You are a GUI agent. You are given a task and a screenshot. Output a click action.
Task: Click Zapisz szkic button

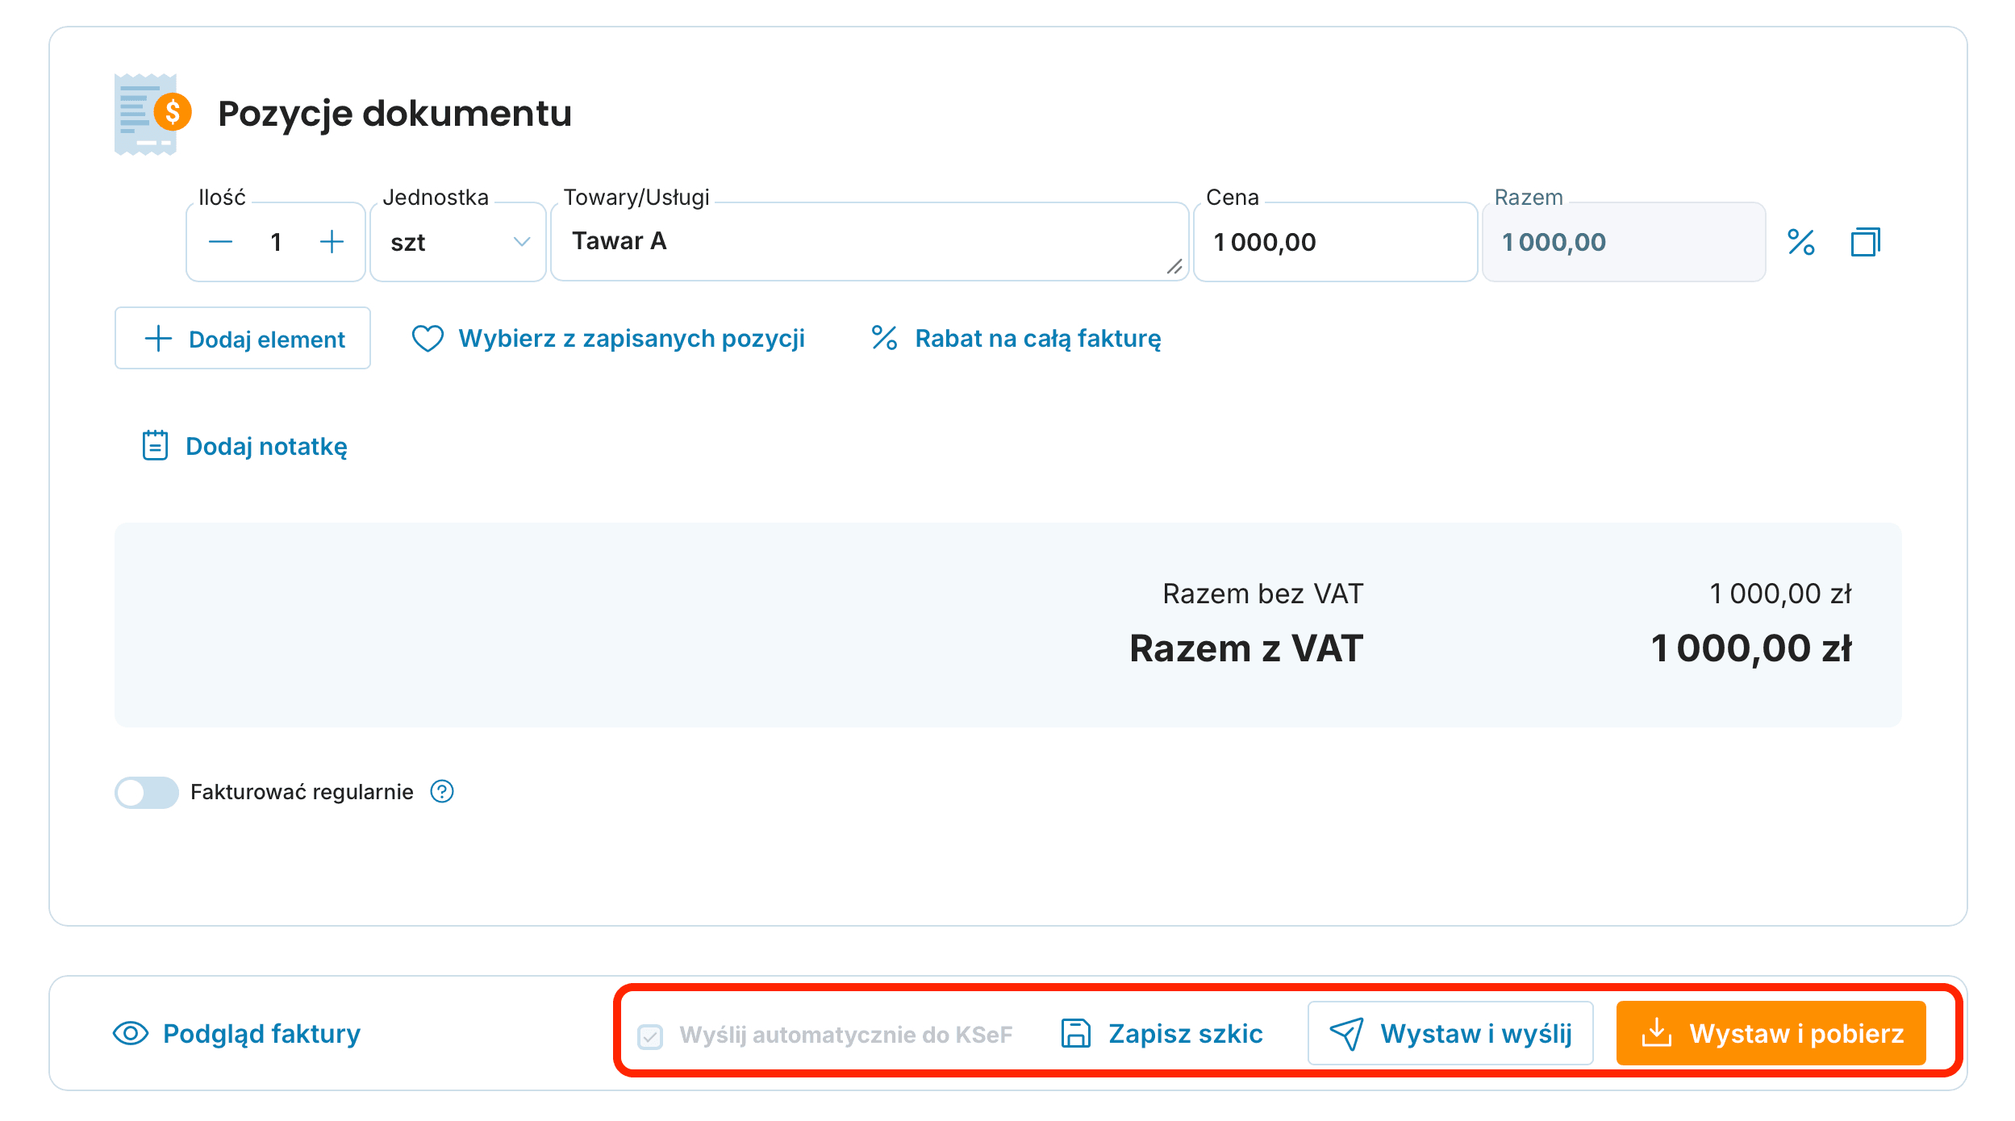click(1162, 1033)
